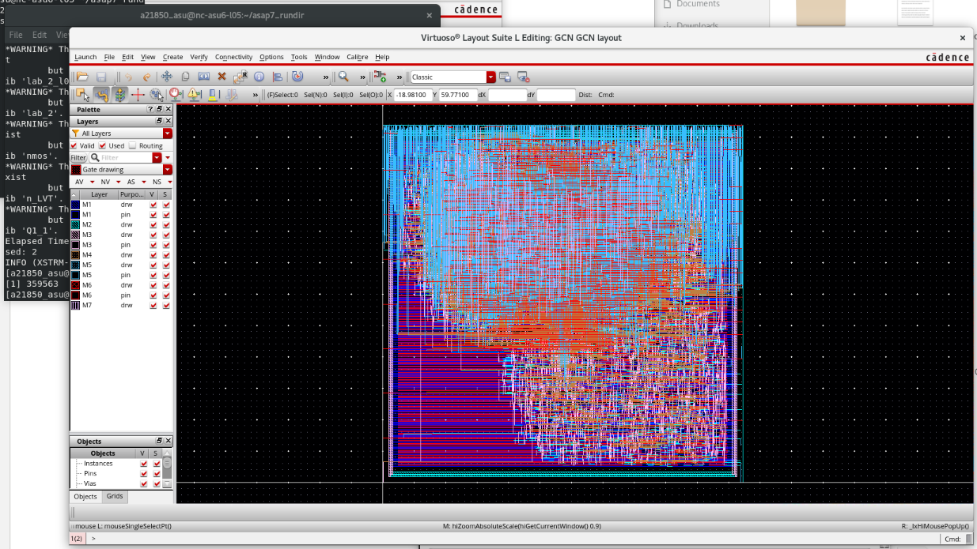This screenshot has height=549, width=977.
Task: Open the layer filter field dropdown arrow
Action: click(x=157, y=158)
